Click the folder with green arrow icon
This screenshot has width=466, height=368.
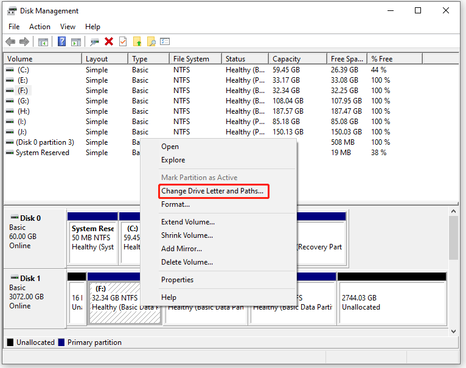pos(137,41)
